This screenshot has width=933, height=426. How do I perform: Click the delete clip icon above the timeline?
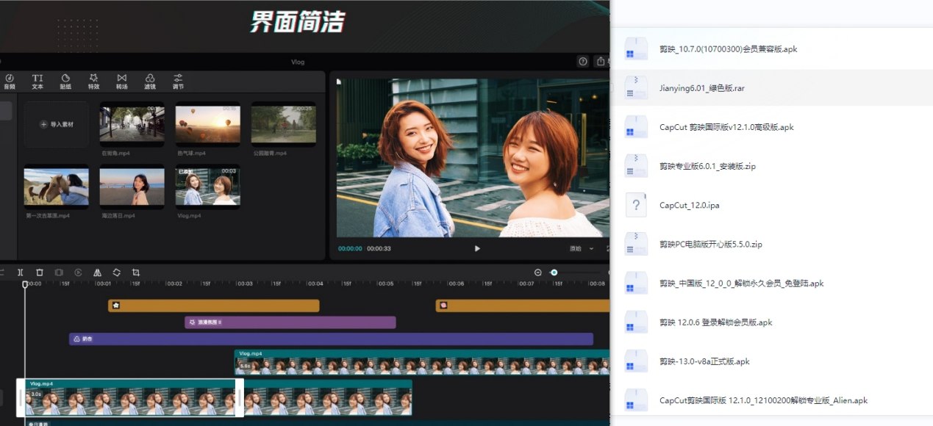40,272
